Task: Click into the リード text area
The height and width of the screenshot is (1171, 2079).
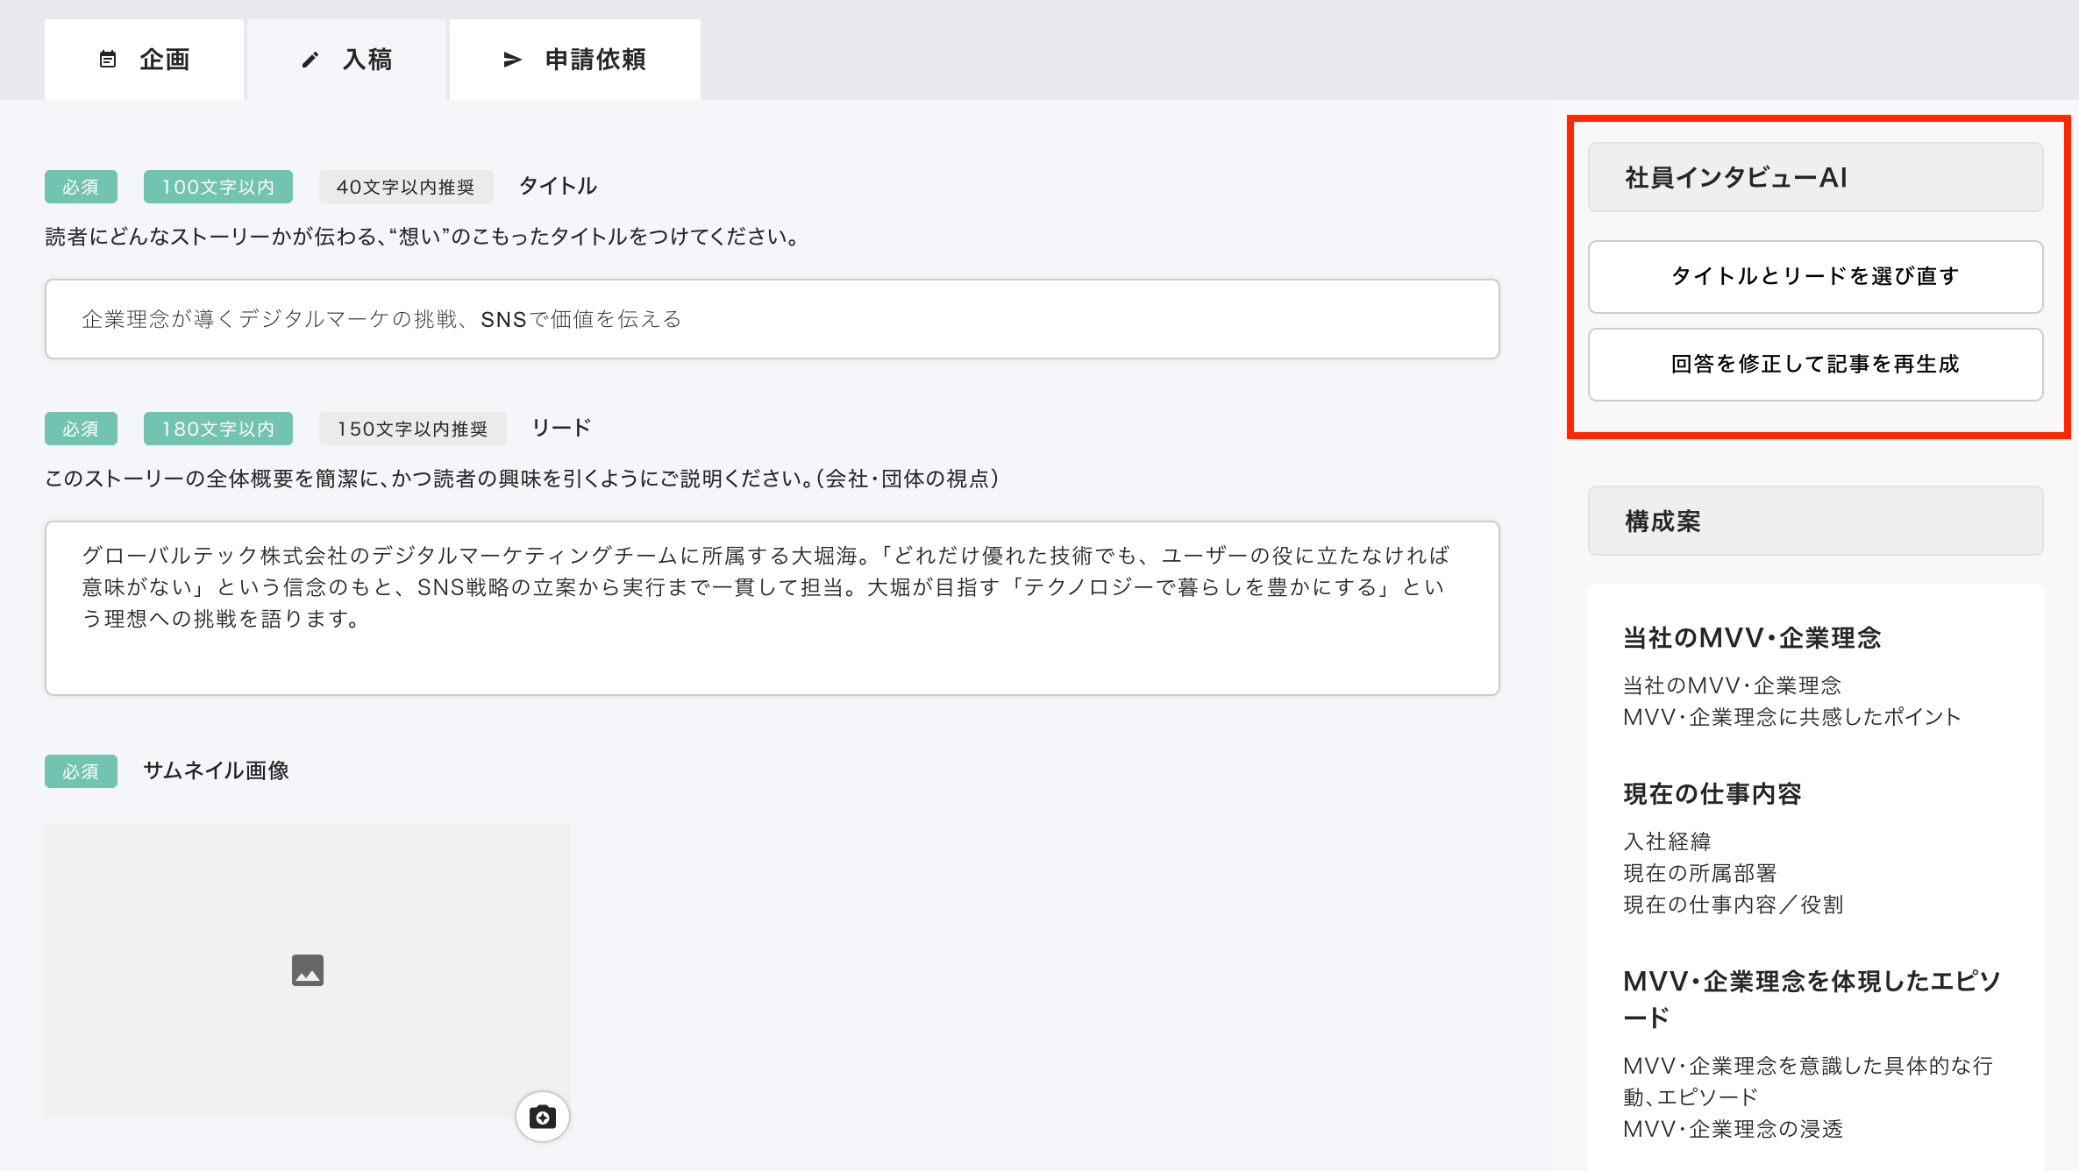Action: pyautogui.click(x=772, y=607)
